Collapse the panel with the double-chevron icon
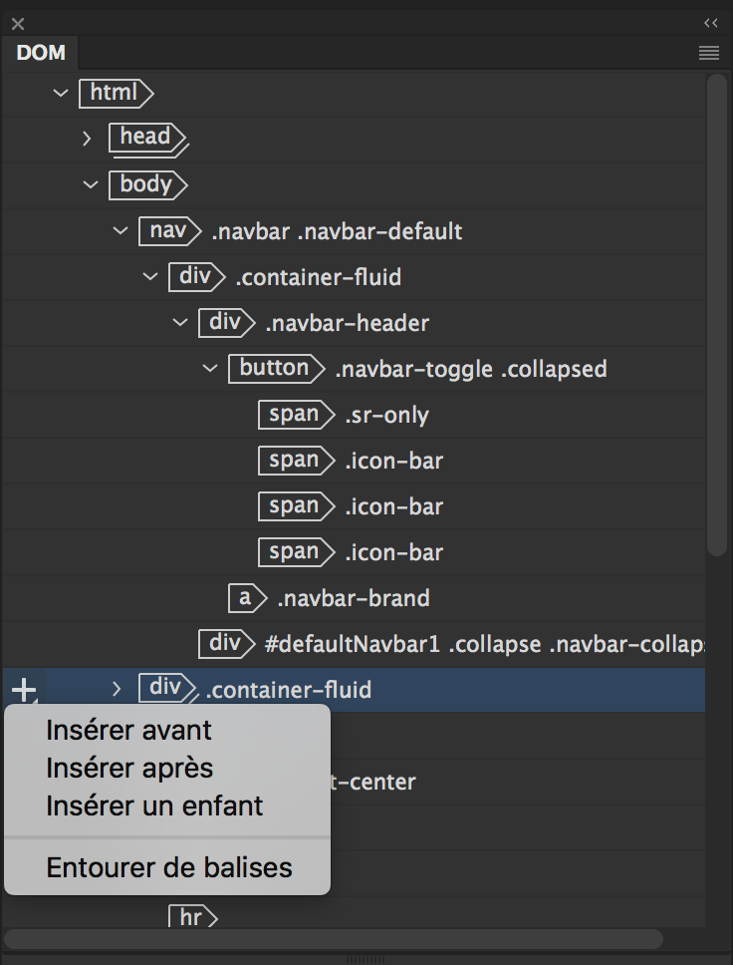The width and height of the screenshot is (733, 965). (710, 22)
